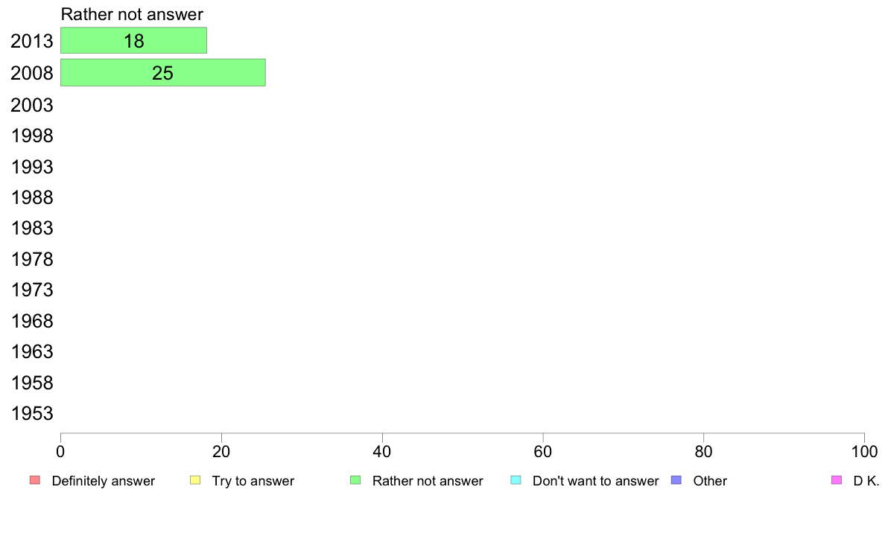Click the green Rather not answer swatch
Image resolution: width=885 pixels, height=548 pixels.
coord(355,480)
